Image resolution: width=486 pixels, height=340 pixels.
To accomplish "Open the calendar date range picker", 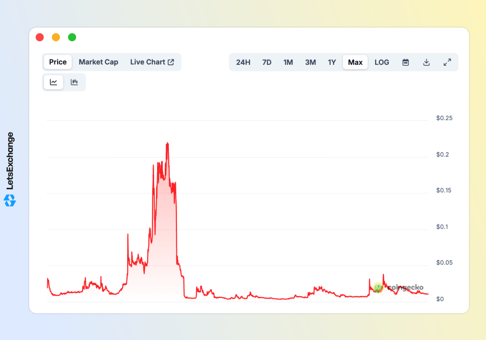I will [405, 62].
